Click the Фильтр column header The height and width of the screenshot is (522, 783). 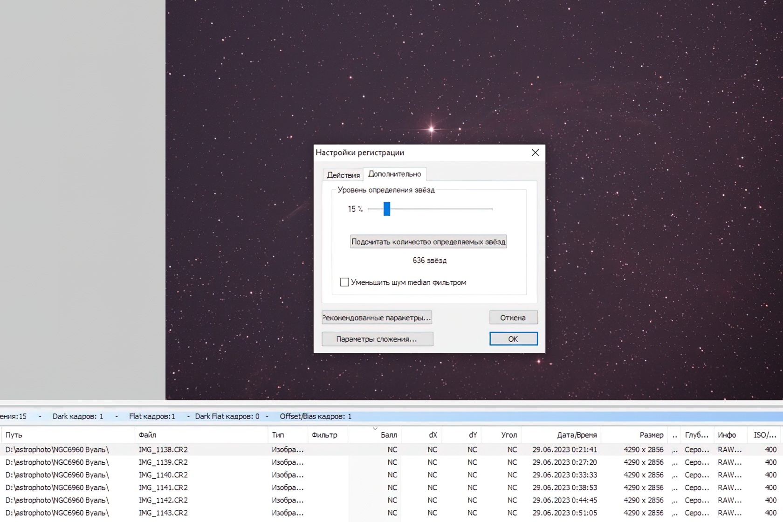tap(328, 435)
